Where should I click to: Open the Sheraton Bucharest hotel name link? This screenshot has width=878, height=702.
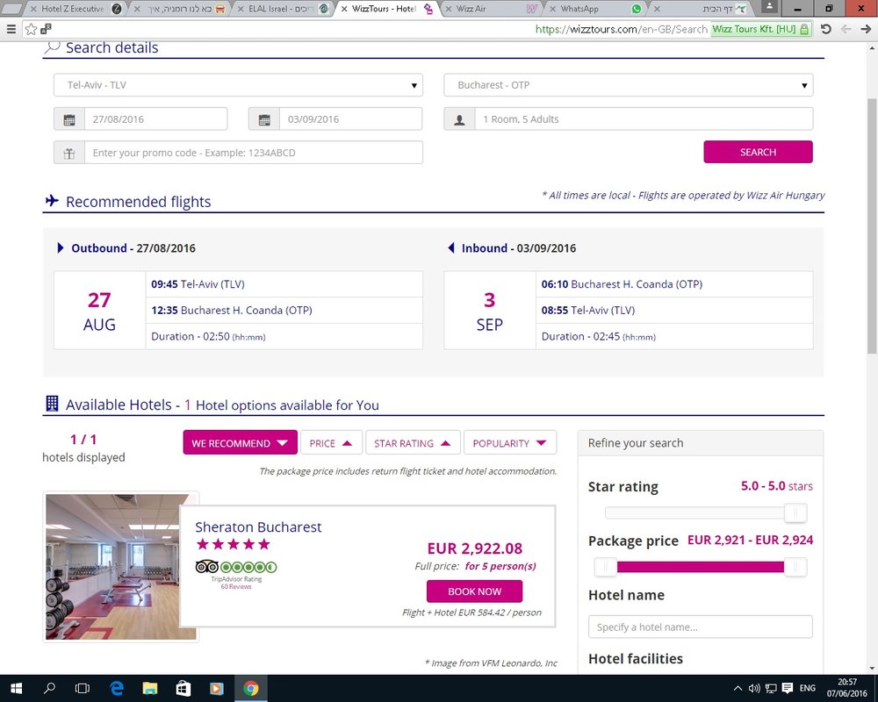(x=258, y=526)
